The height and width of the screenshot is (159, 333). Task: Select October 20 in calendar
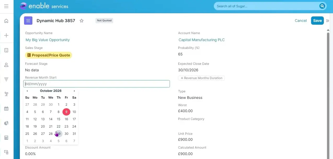point(43,126)
